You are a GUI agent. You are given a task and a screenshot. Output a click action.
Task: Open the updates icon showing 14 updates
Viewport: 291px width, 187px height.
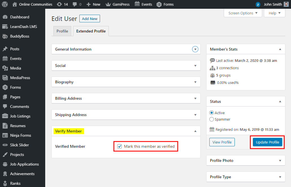pos(59,4)
